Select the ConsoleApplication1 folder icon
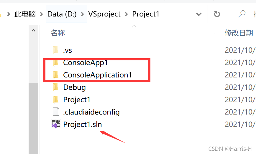 tap(55, 75)
